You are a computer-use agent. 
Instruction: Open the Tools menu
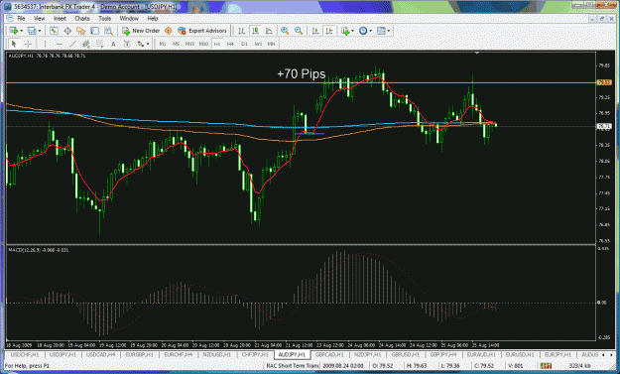[x=105, y=18]
